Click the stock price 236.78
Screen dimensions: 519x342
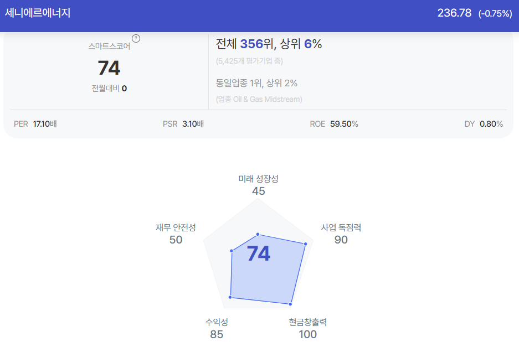pos(454,13)
